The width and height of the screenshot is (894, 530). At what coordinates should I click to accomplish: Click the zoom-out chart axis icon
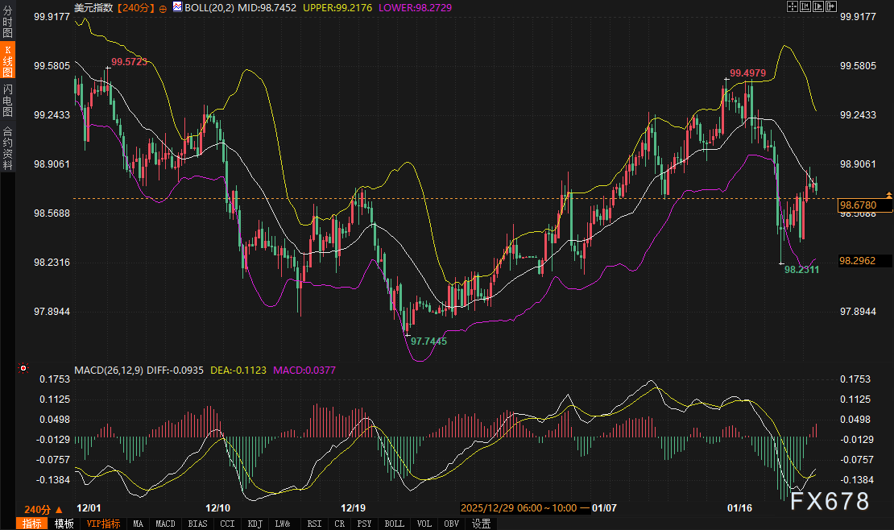(819, 6)
